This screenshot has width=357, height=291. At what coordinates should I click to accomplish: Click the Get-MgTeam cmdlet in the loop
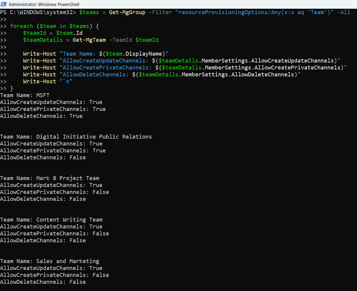[x=89, y=40]
